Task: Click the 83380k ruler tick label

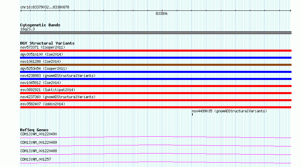Action: pos(162,13)
